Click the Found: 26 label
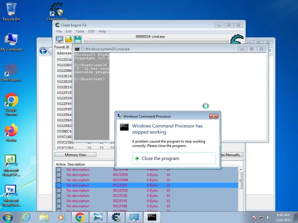The height and width of the screenshot is (223, 298). click(x=62, y=47)
